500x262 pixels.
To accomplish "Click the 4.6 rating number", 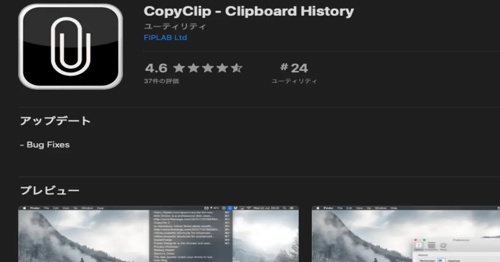I will click(156, 68).
